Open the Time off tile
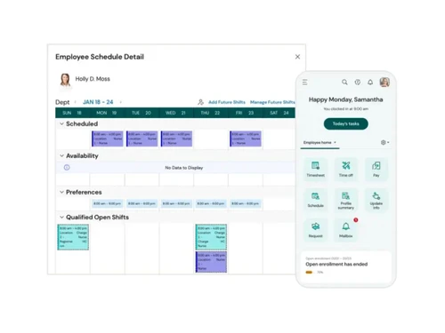Screen dimensions: 445x333 pyautogui.click(x=346, y=169)
